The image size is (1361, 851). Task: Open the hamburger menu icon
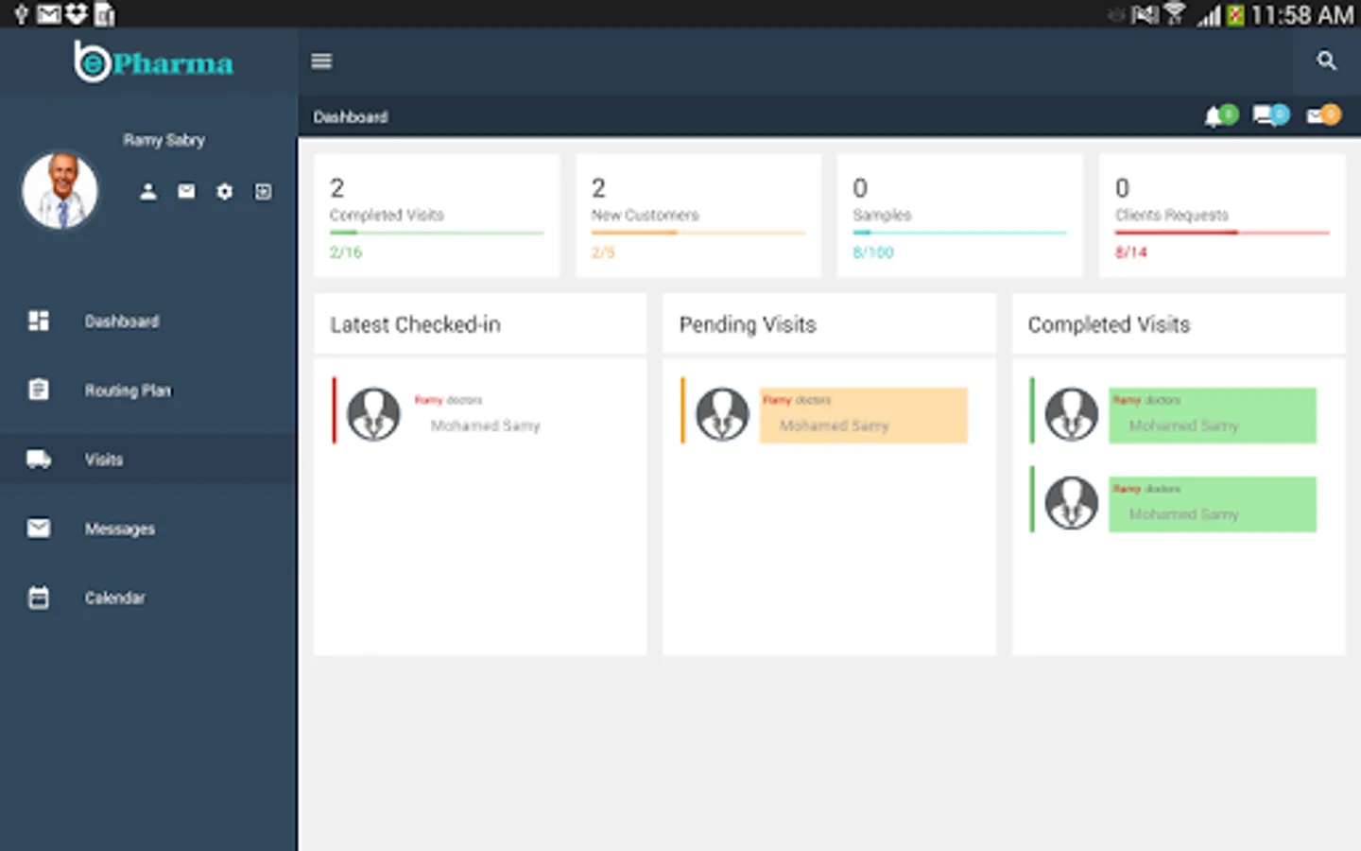[321, 61]
